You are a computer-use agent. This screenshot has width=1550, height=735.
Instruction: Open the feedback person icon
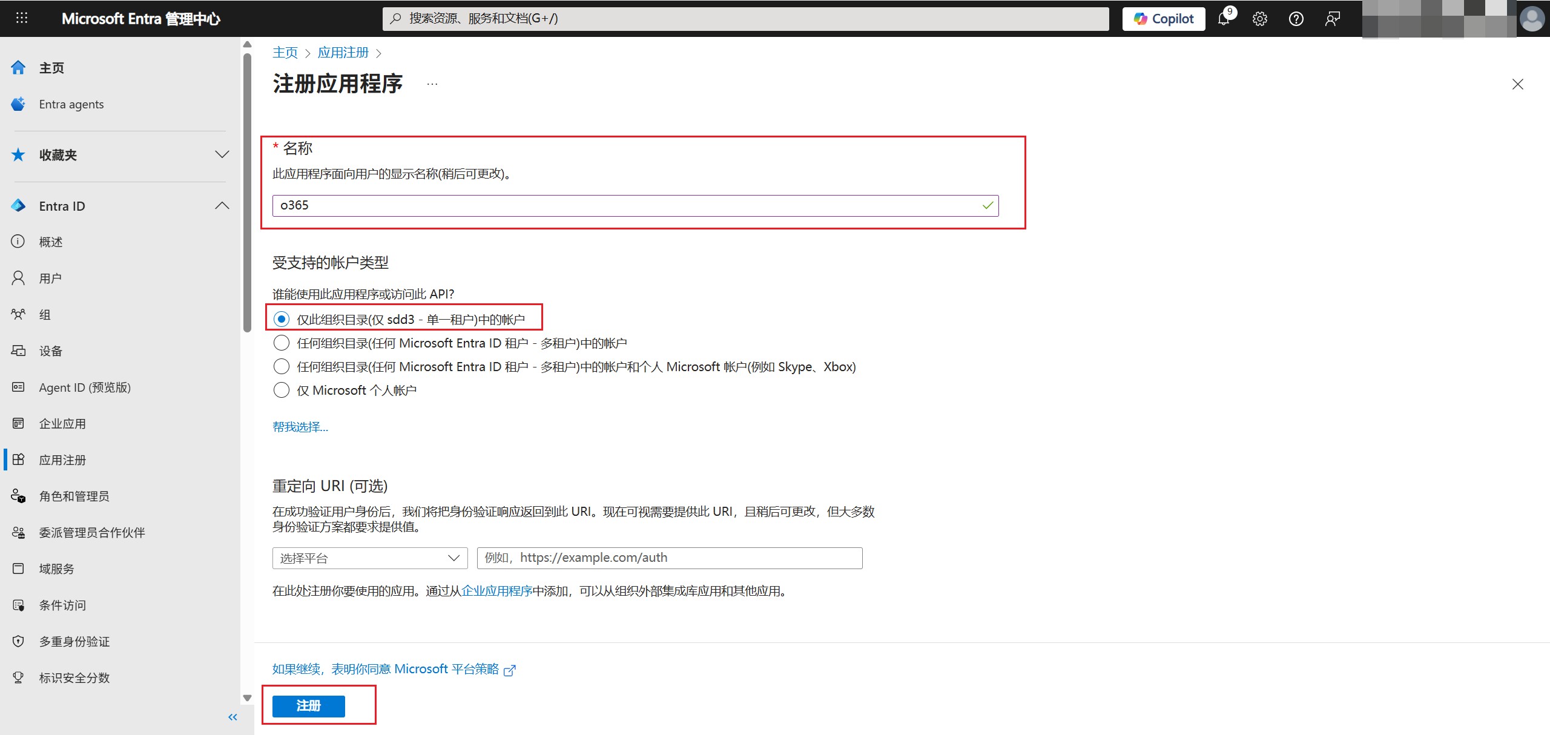point(1332,19)
